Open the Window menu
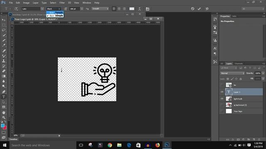The height and width of the screenshot is (149, 266). click(x=87, y=3)
